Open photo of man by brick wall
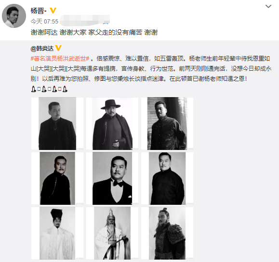Image resolution: width=279 pixels, height=262 pixels. 167,124
